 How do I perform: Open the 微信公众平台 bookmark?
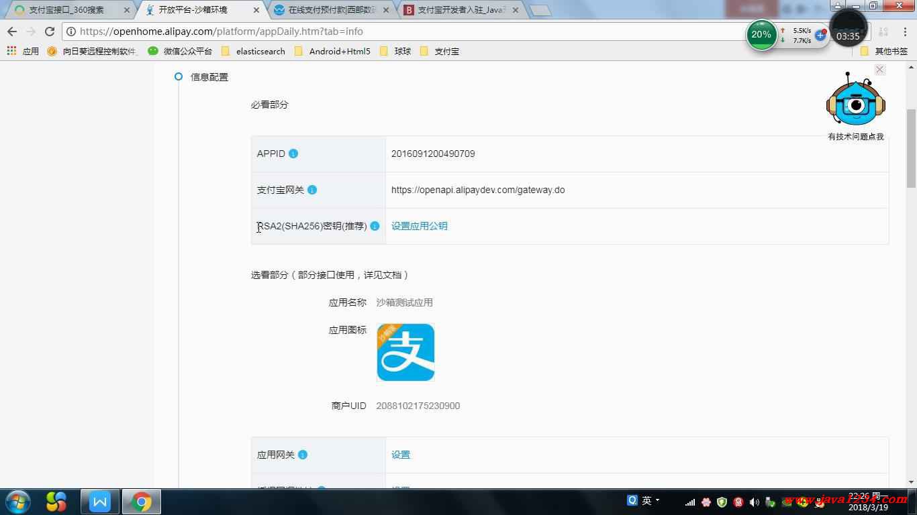180,51
